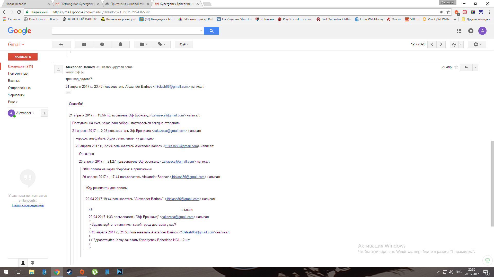The image size is (494, 277).
Task: Reply with the arrow beside the date
Action: (466, 67)
